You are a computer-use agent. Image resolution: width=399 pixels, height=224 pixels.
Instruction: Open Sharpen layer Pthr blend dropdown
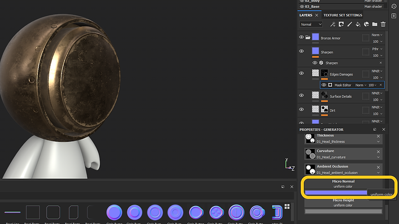pyautogui.click(x=377, y=49)
